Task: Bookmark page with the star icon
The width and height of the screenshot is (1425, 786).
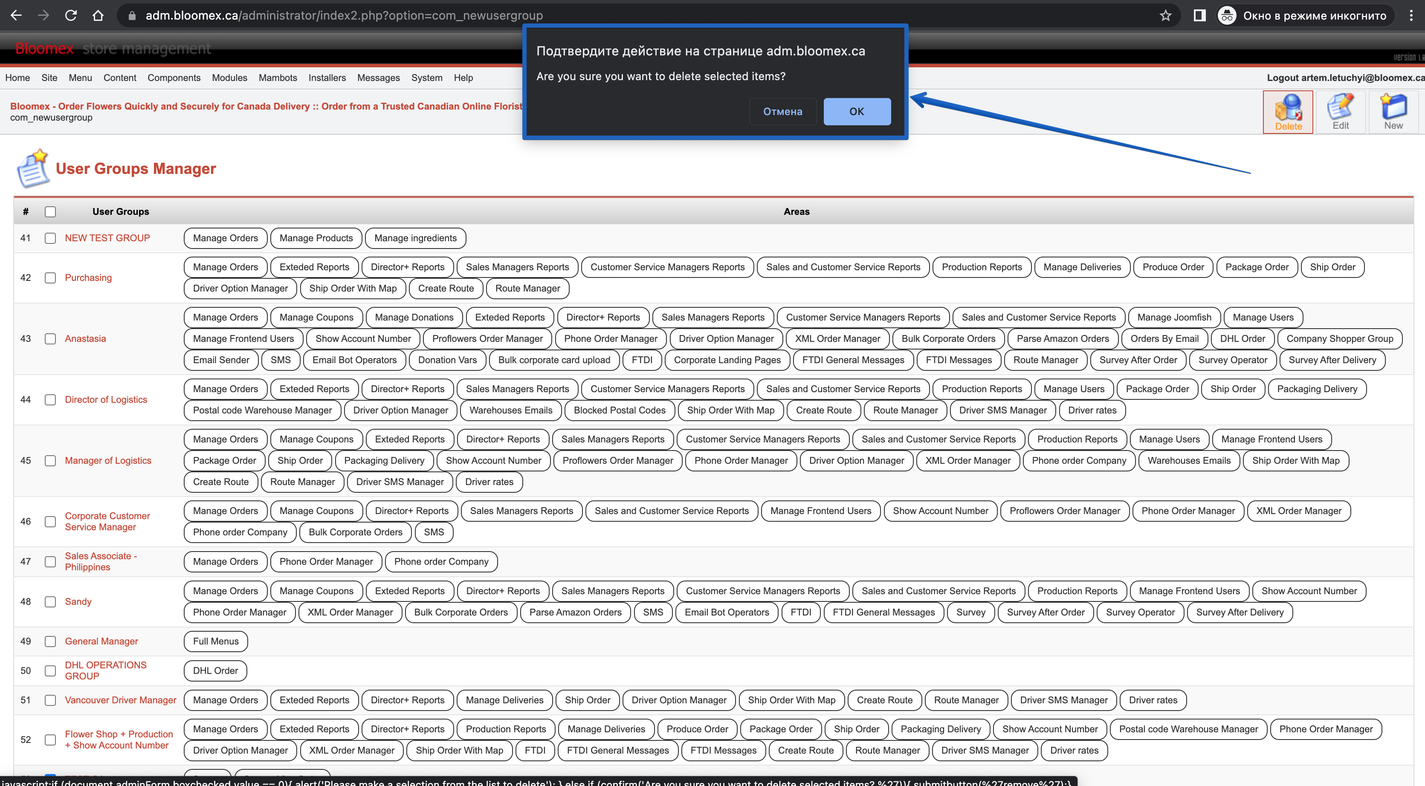Action: pos(1166,15)
